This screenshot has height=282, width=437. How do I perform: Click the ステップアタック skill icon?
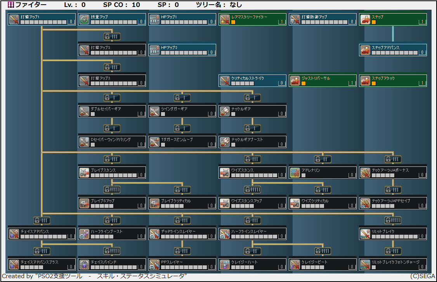tap(365, 81)
